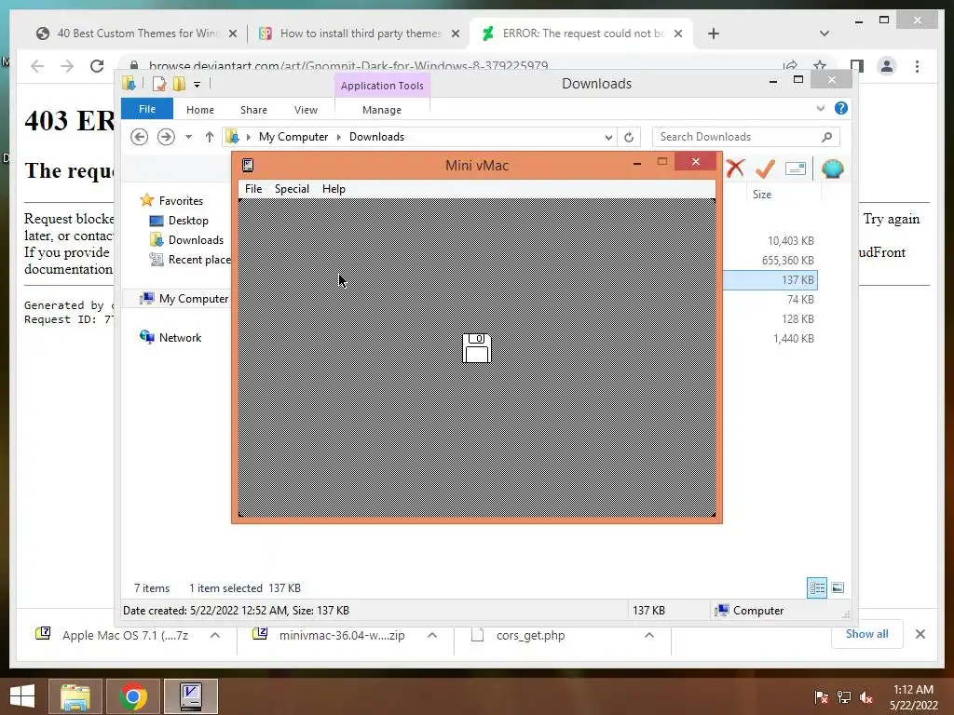The width and height of the screenshot is (954, 715).
Task: Click Show all downloads button
Action: click(x=866, y=634)
